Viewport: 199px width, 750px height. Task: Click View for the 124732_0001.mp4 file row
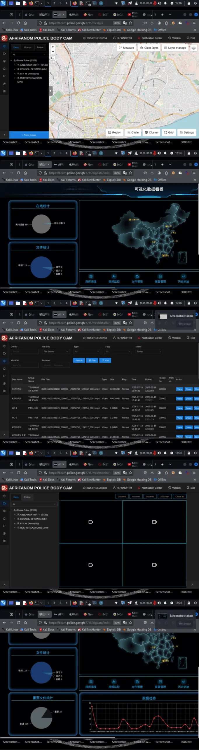[180, 389]
